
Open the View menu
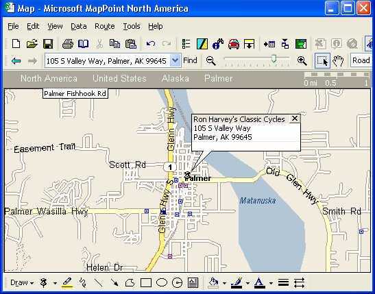click(x=55, y=26)
